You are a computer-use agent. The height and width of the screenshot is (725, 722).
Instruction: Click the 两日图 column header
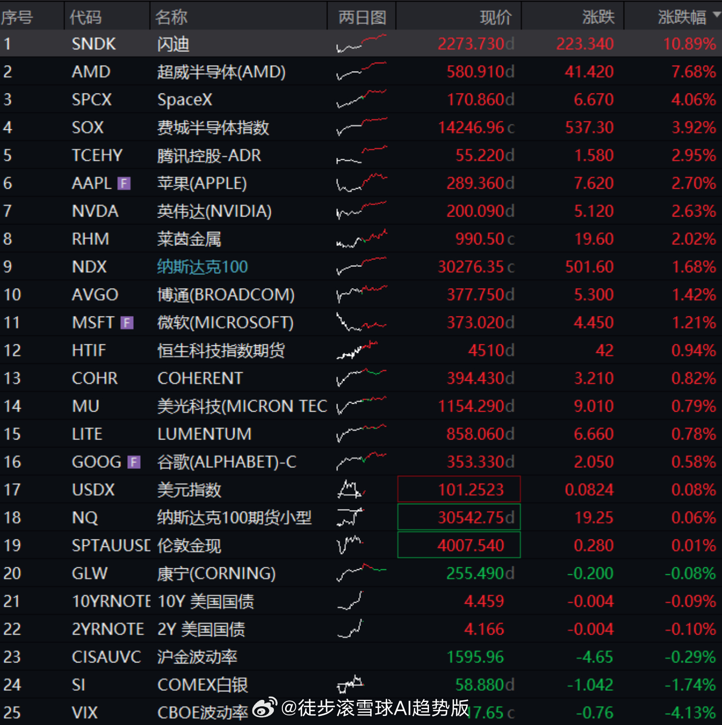click(362, 17)
